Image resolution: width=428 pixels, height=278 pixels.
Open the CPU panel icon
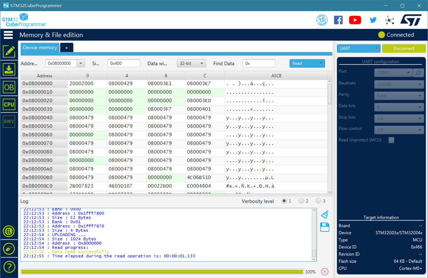9,104
